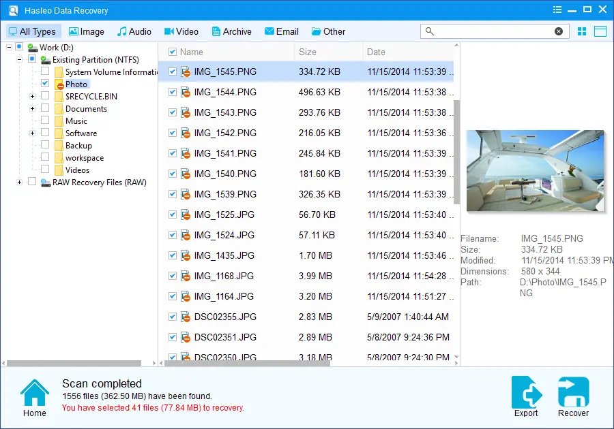Screen dimensions: 614x429
Task: Filter scan results by Email files
Action: (x=281, y=31)
